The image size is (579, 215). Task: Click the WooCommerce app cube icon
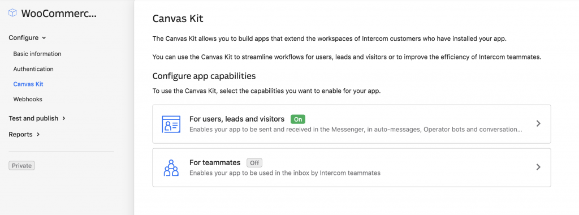pyautogui.click(x=12, y=13)
